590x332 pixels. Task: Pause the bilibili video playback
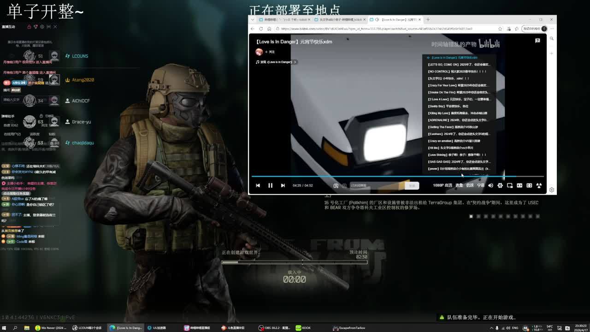(x=270, y=185)
